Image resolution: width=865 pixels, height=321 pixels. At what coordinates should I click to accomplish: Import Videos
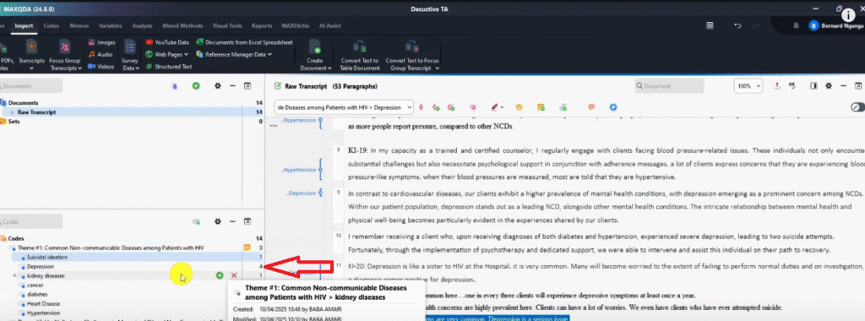tap(101, 67)
